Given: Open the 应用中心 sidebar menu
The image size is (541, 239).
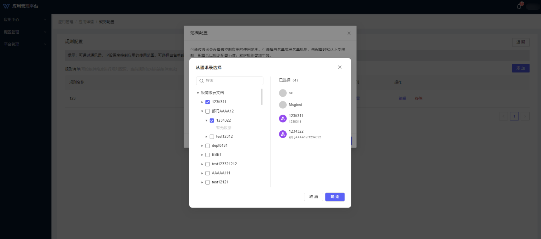Looking at the screenshot, I should 25,20.
